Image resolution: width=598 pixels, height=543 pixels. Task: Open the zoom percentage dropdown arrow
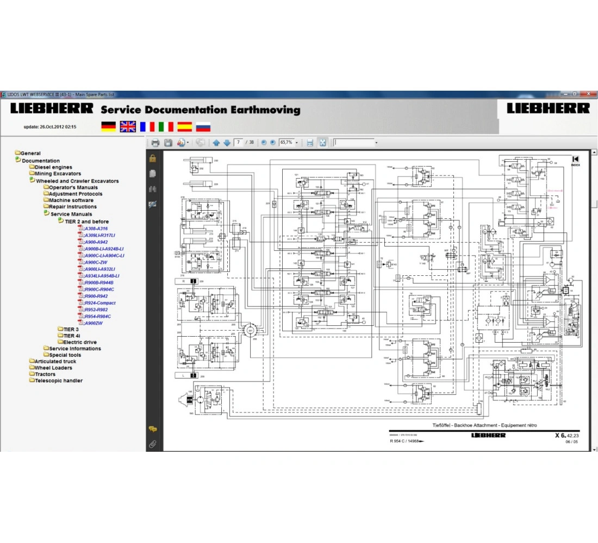(x=297, y=142)
